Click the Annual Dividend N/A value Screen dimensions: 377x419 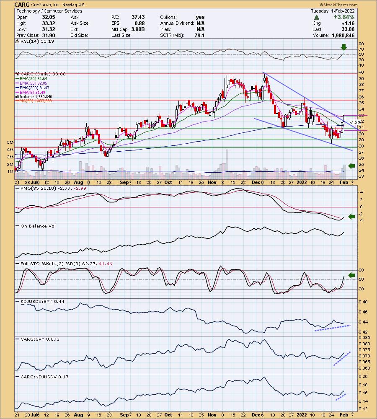(x=200, y=23)
